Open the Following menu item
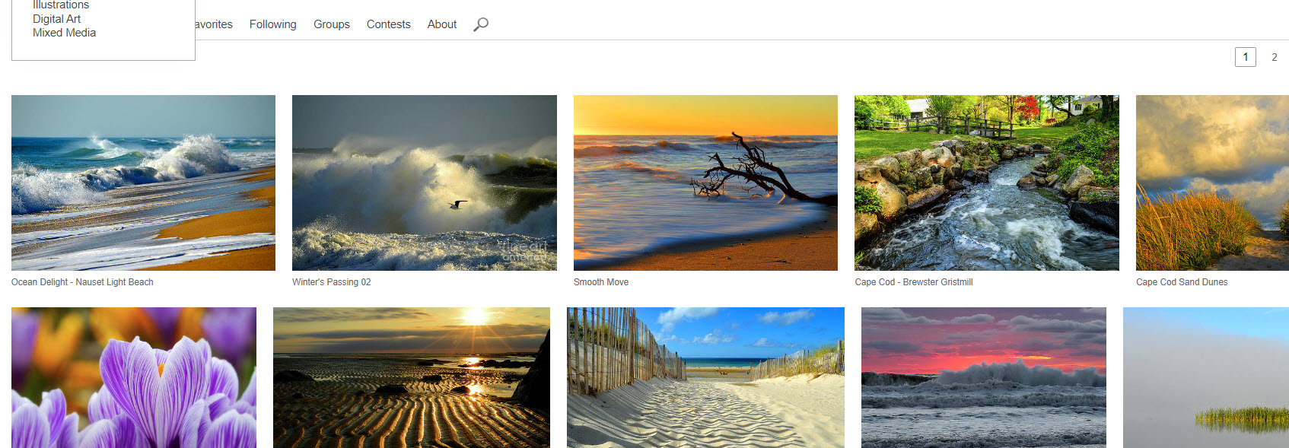The height and width of the screenshot is (448, 1289). pos(273,24)
